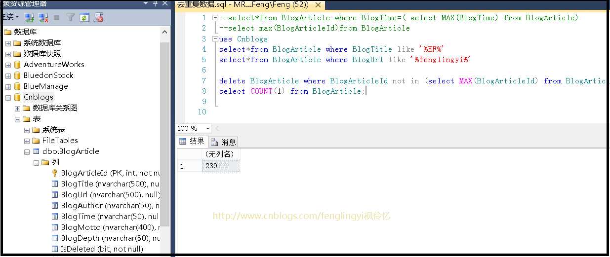The image size is (610, 257).
Task: Select IsDeleted (bit, not null) column label
Action: 102,249
